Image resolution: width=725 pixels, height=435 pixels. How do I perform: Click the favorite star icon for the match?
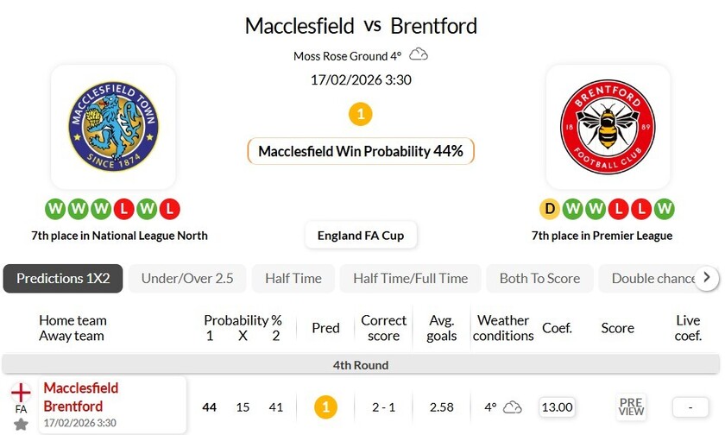(21, 424)
